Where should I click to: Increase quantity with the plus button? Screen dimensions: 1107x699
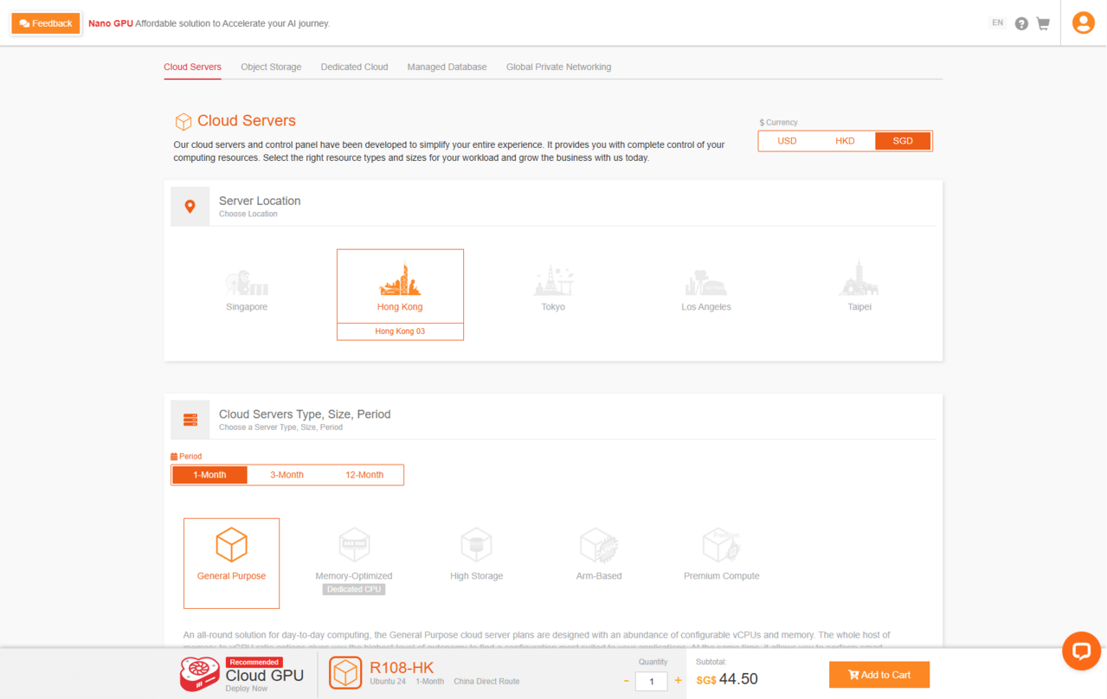tap(678, 681)
